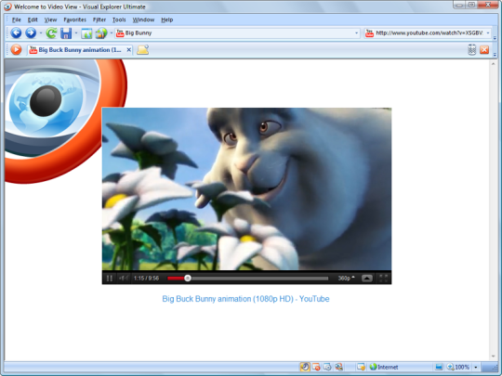Close the Big Buck Bunny animation tab
502x376 pixels.
(x=128, y=49)
